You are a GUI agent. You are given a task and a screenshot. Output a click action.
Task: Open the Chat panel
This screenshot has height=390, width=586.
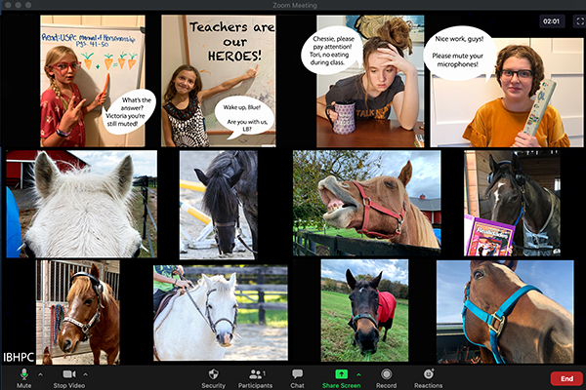coord(298,378)
